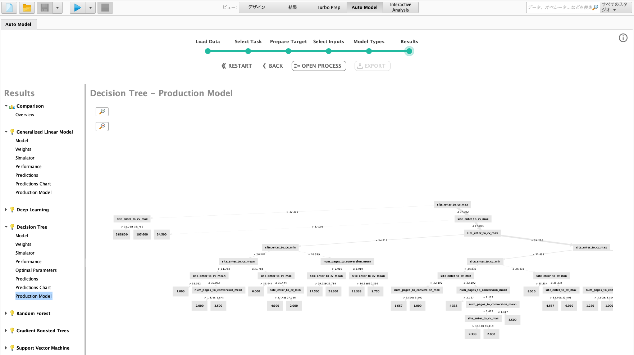Screen dimensions: 634x355
Task: Open dropdown arrow next to run button
Action: [91, 8]
